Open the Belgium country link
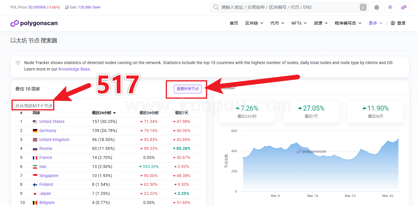 tap(47, 203)
